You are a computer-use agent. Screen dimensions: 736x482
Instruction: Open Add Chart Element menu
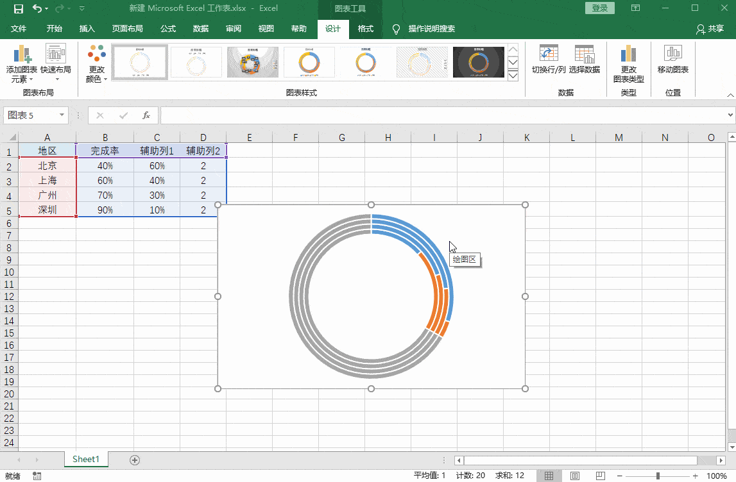[x=22, y=64]
